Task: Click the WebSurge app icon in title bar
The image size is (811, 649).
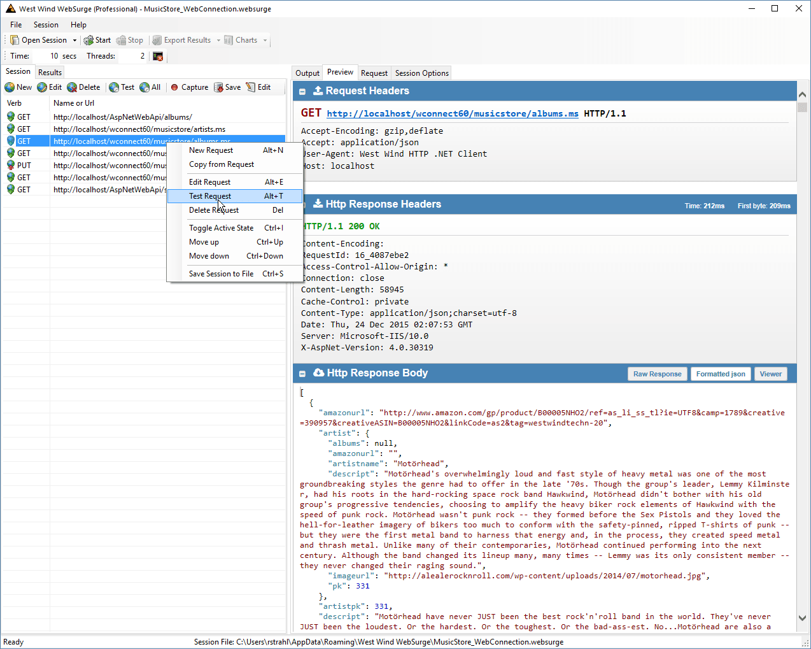Action: (11, 9)
